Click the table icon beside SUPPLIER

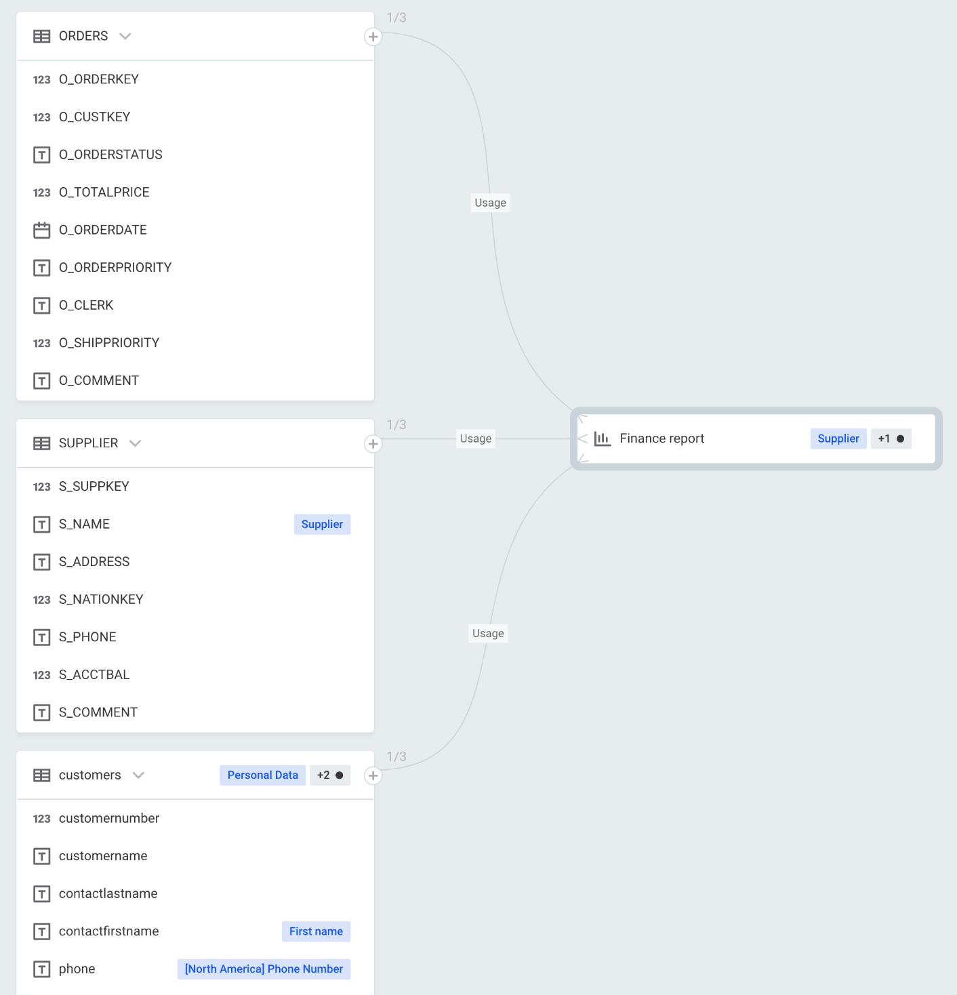pyautogui.click(x=41, y=443)
